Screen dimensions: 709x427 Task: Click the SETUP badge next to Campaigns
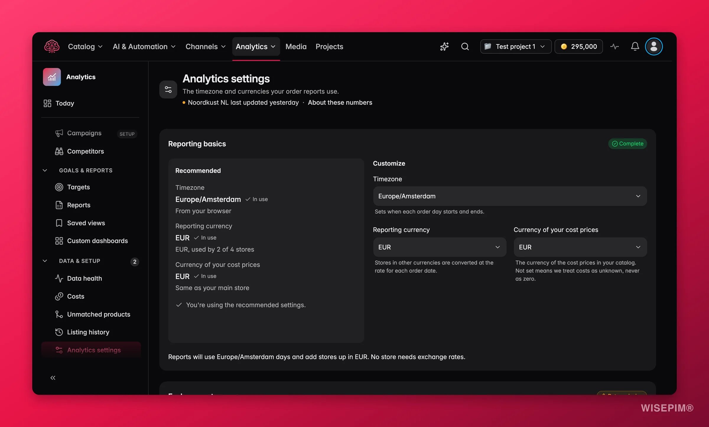click(127, 134)
